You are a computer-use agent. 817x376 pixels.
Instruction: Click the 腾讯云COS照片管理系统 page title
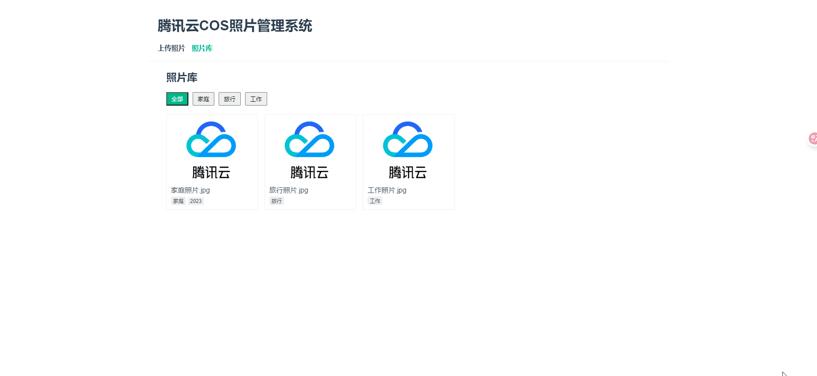[235, 26]
